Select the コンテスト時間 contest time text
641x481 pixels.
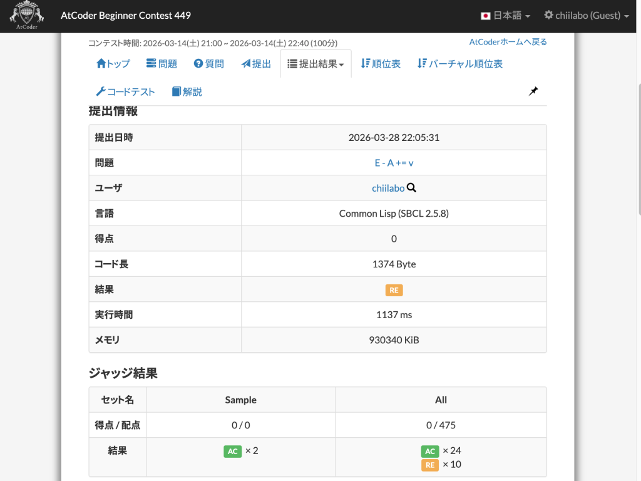[213, 43]
